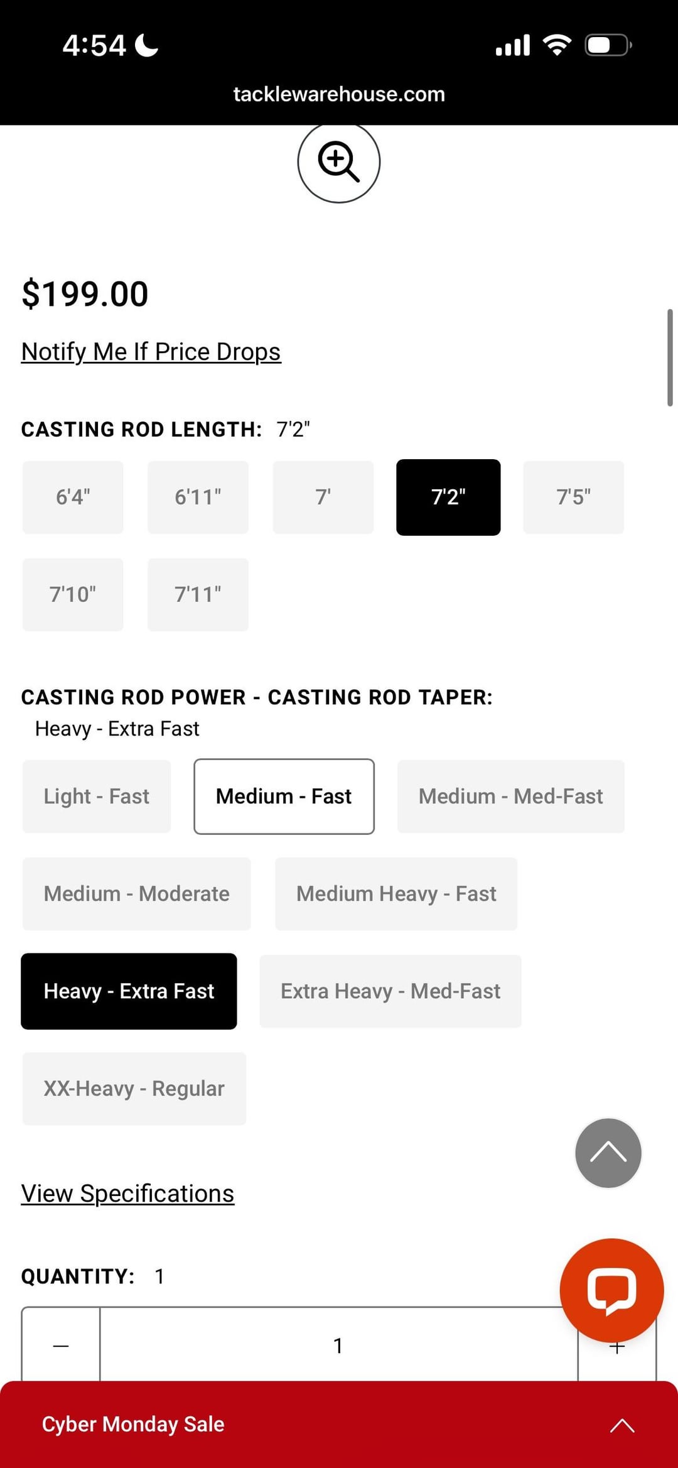Viewport: 678px width, 1468px height.
Task: Pick XX-Heavy - Regular power option
Action: pyautogui.click(x=134, y=1089)
